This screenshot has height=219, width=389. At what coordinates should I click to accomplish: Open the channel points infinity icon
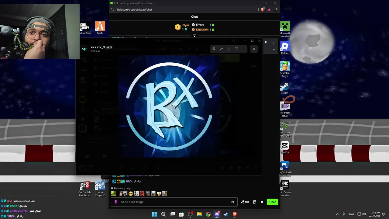[245, 202]
